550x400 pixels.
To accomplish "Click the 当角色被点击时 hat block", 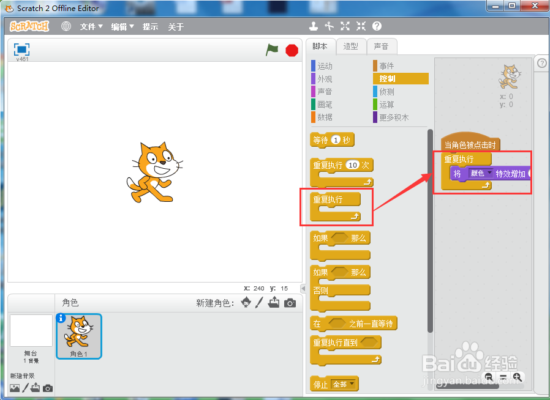I will 470,141.
